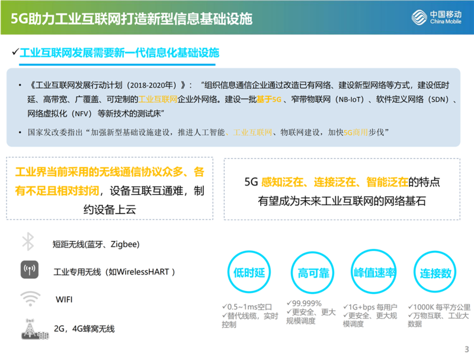Viewport: 474px width, 355px height.
Task: Click the checkmark beside 1000K 每平方公里
Action: [410, 308]
